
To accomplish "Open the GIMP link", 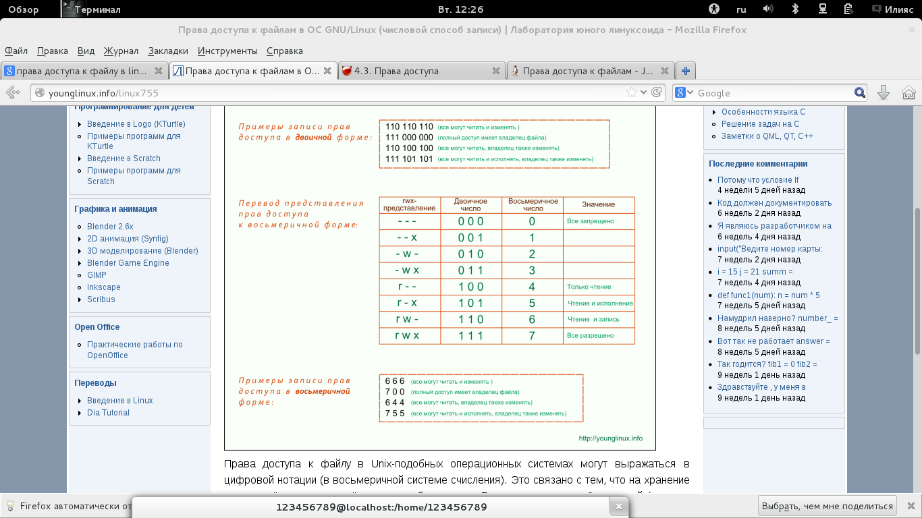I will [97, 275].
